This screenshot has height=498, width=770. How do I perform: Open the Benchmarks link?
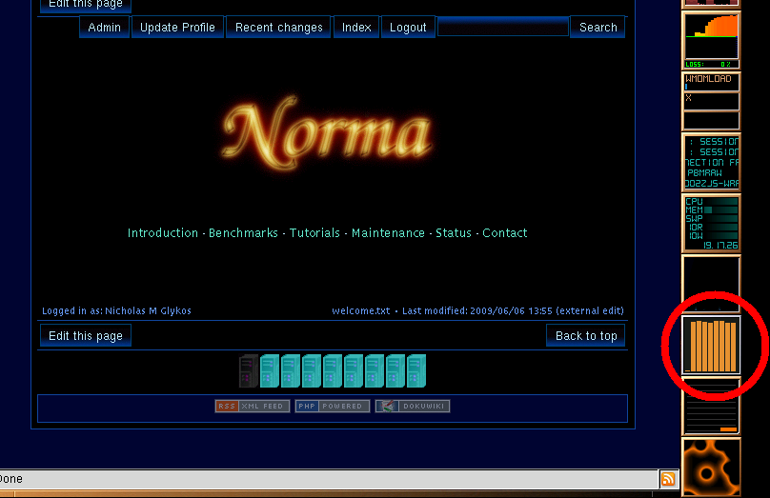click(x=243, y=233)
